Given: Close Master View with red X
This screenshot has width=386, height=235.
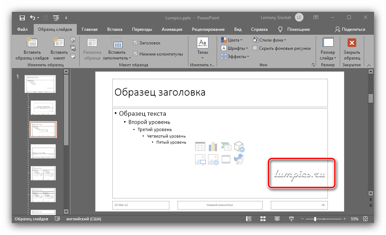Looking at the screenshot, I should coord(352,43).
